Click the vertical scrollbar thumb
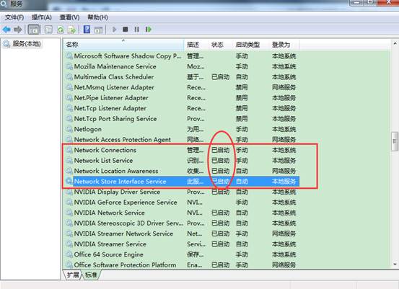 coord(395,141)
